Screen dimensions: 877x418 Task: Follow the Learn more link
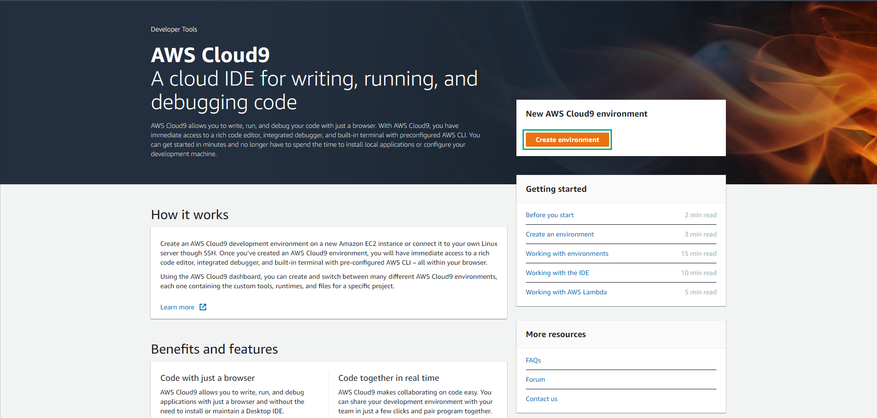pyautogui.click(x=177, y=307)
